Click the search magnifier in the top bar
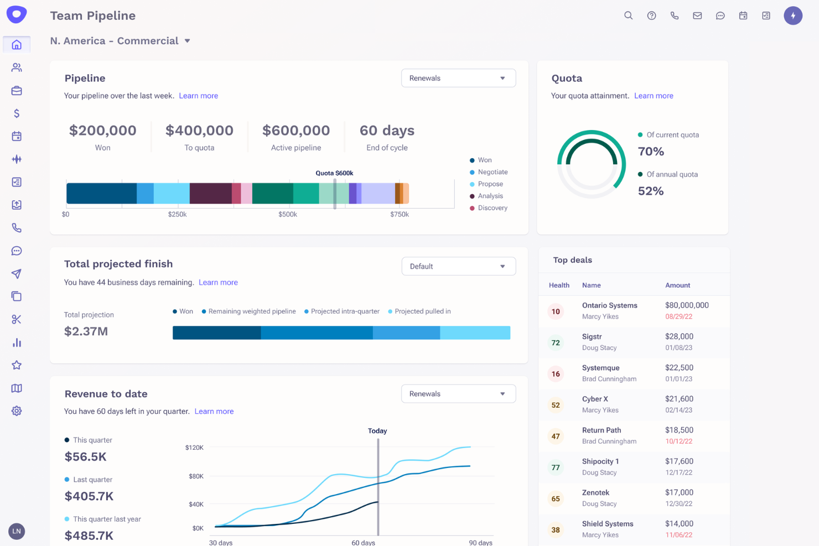Screen dimensions: 819x546 click(629, 15)
